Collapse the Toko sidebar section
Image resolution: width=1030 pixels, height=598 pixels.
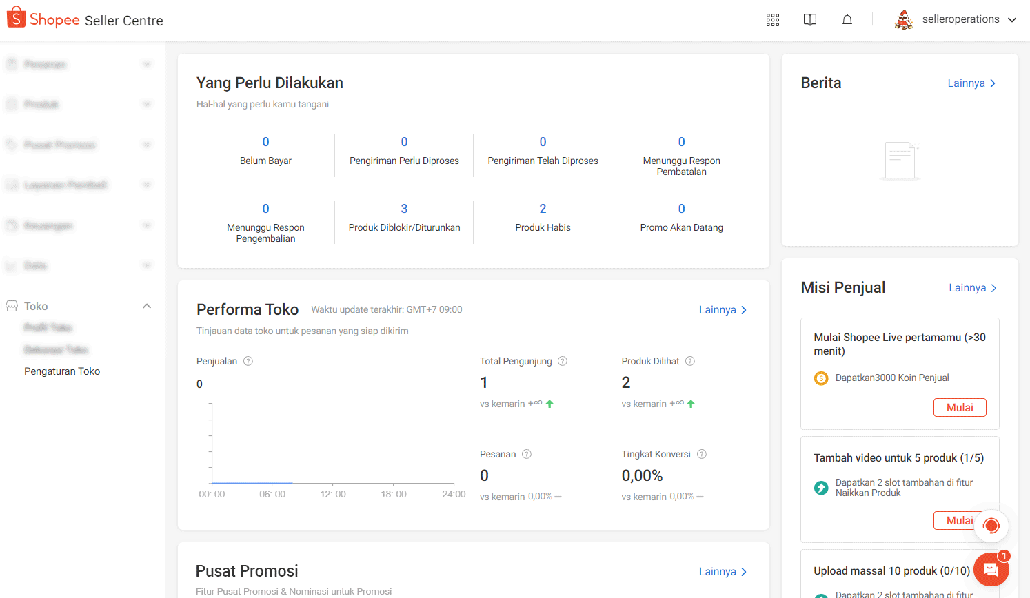(x=147, y=306)
